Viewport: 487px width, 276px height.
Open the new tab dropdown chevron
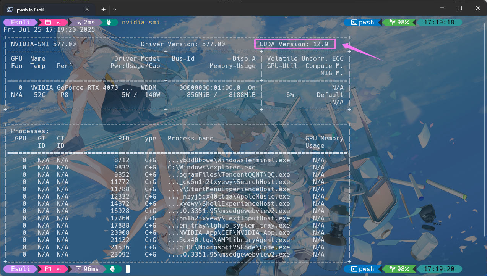click(114, 9)
